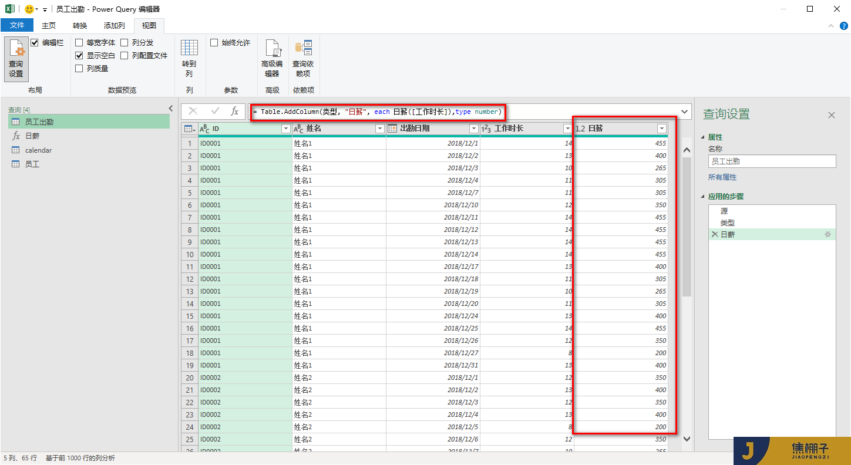851x465 pixels.
Task: Open the Advanced Editor (高级编辑器)
Action: pyautogui.click(x=272, y=59)
